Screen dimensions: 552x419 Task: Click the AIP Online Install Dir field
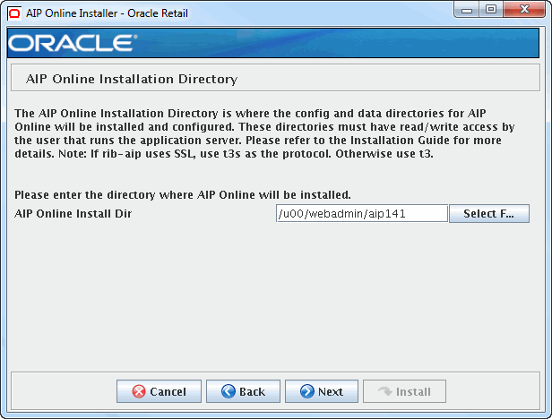click(362, 214)
